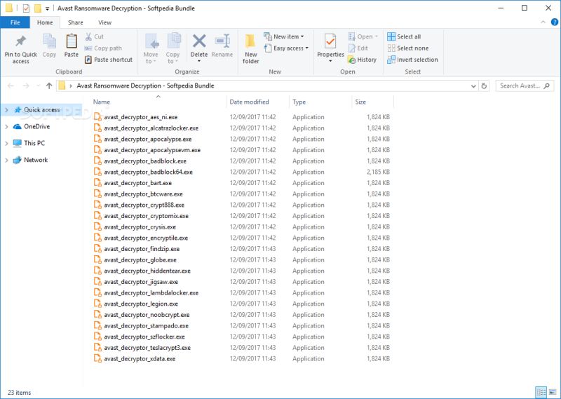Expand This PC tree node

(6, 143)
